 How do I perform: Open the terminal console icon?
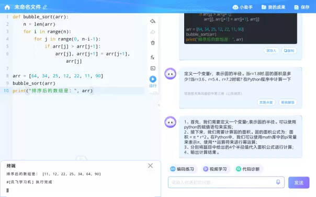[153, 68]
